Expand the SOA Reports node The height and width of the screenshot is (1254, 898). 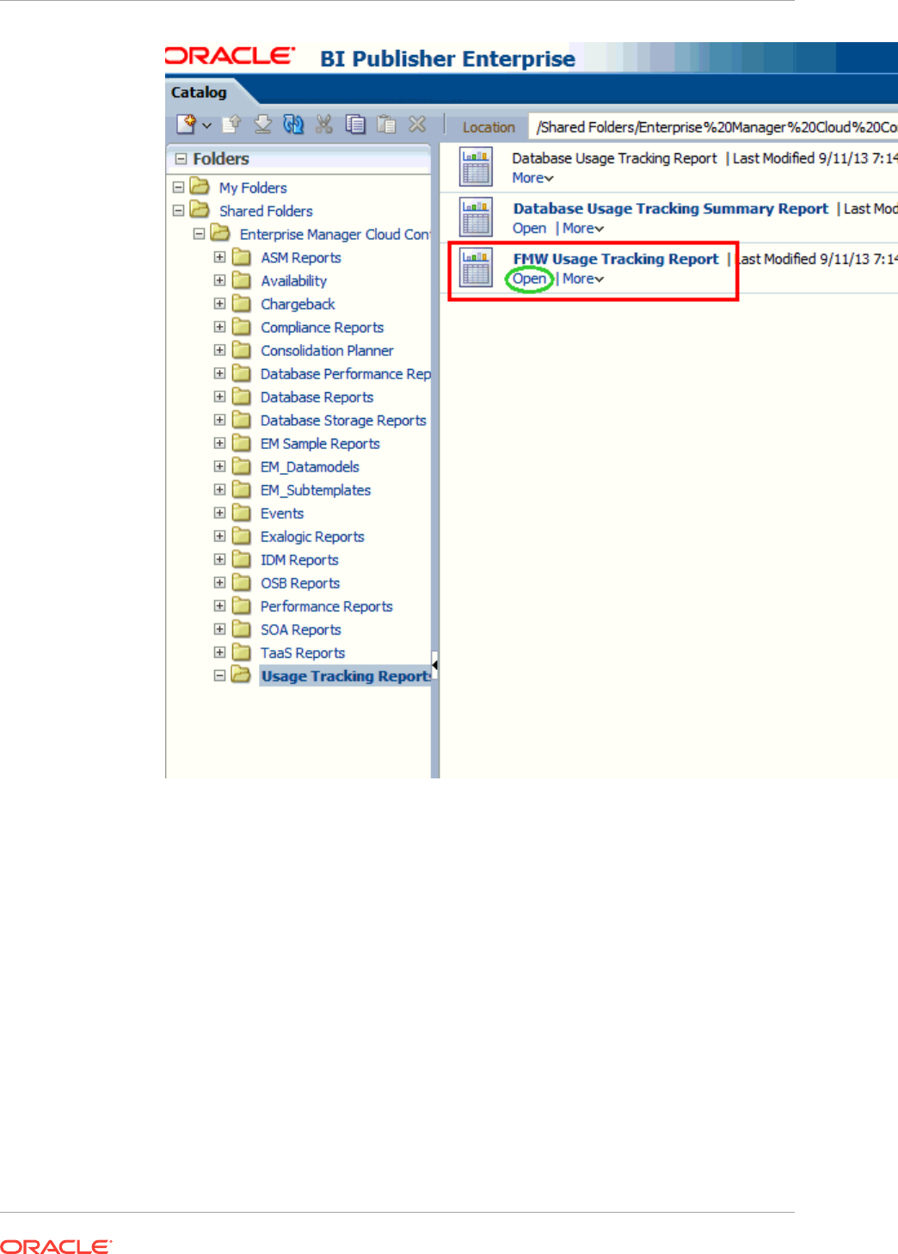pos(219,629)
